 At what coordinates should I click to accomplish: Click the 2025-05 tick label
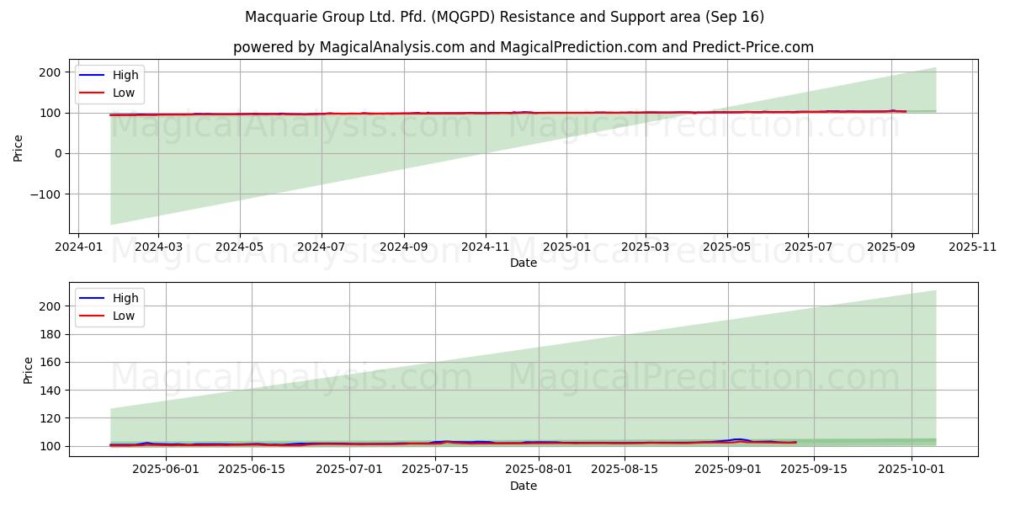[727, 247]
